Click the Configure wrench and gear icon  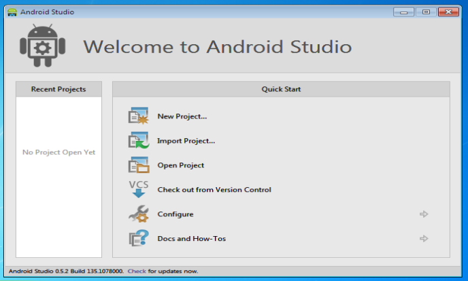point(139,214)
